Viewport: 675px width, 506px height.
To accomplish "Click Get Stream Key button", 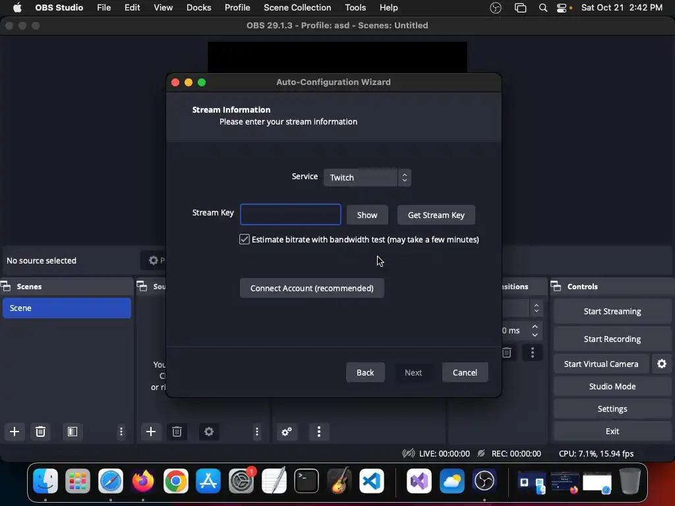I will coord(436,215).
